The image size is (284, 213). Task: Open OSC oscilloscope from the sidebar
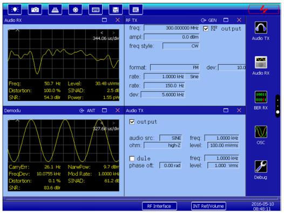(261, 135)
